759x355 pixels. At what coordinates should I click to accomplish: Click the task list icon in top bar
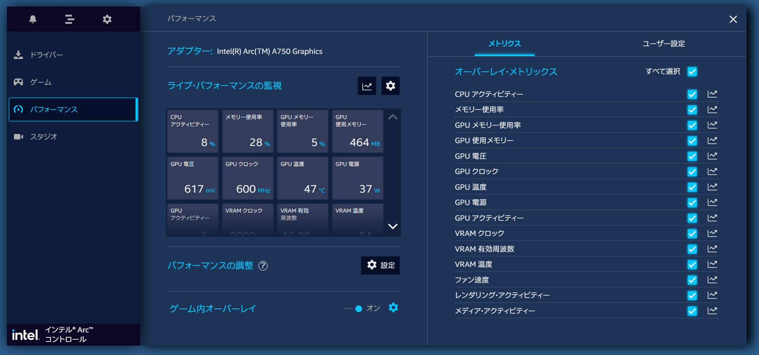pyautogui.click(x=70, y=19)
